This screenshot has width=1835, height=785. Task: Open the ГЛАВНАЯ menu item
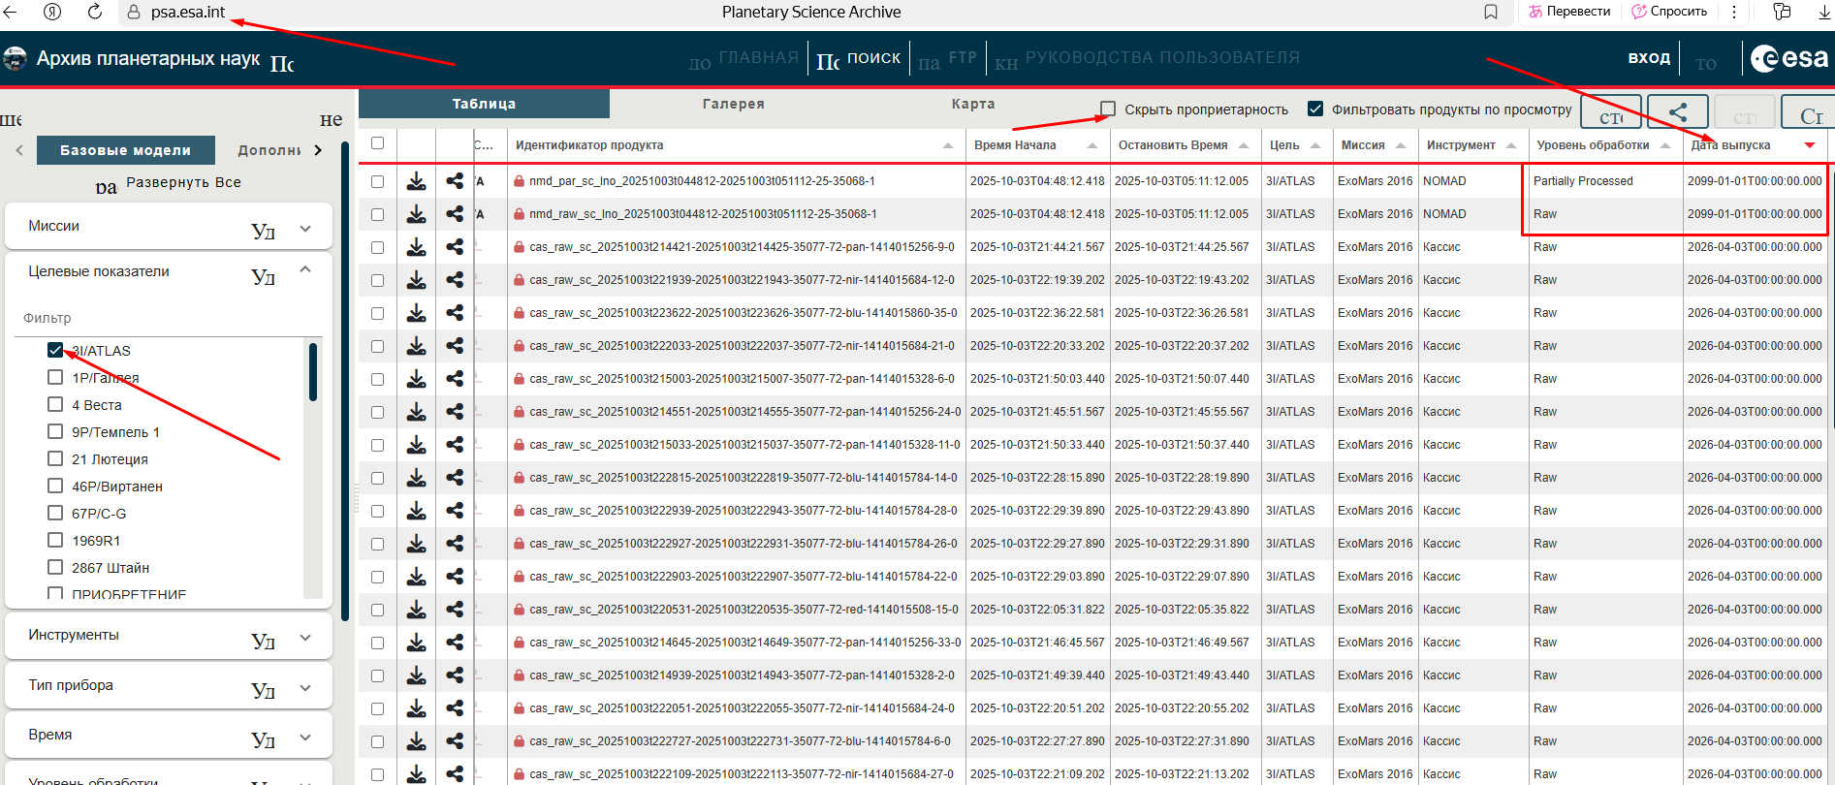[x=759, y=57]
